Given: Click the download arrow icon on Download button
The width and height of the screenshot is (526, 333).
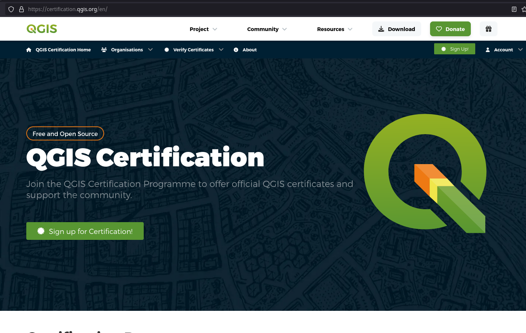Looking at the screenshot, I should coord(381,29).
